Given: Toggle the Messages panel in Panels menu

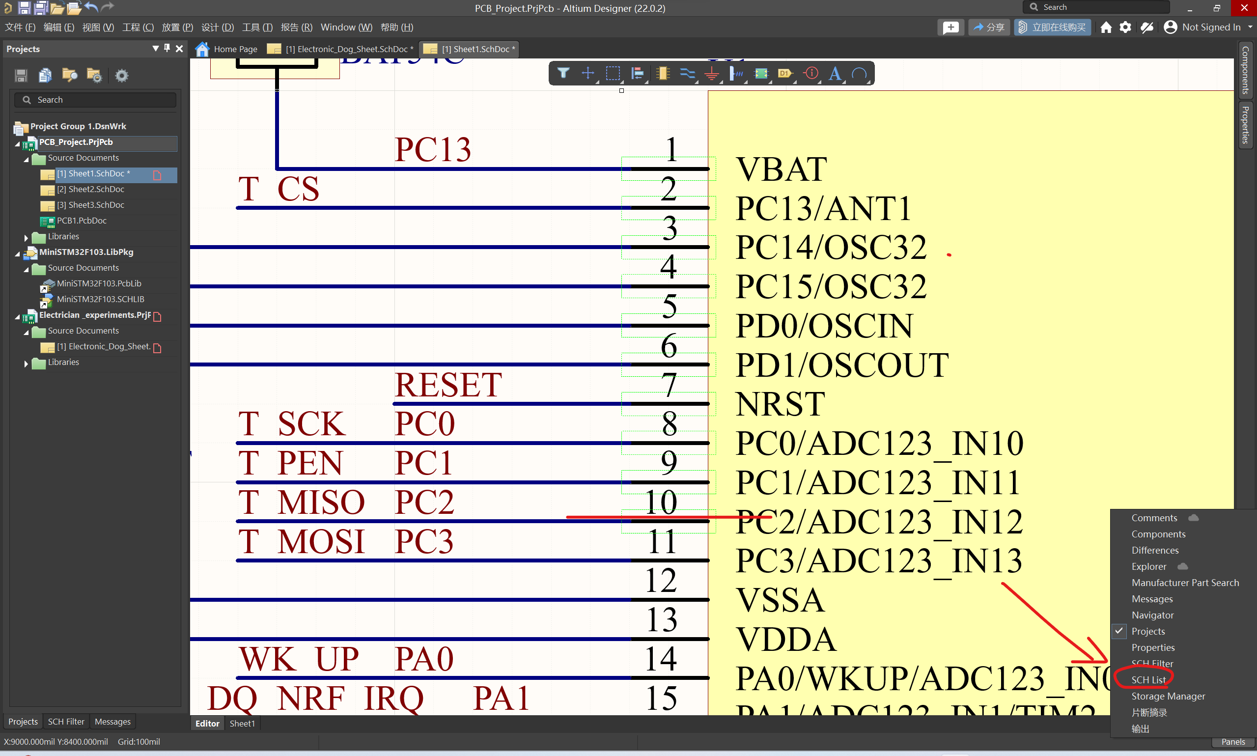Looking at the screenshot, I should point(1151,599).
